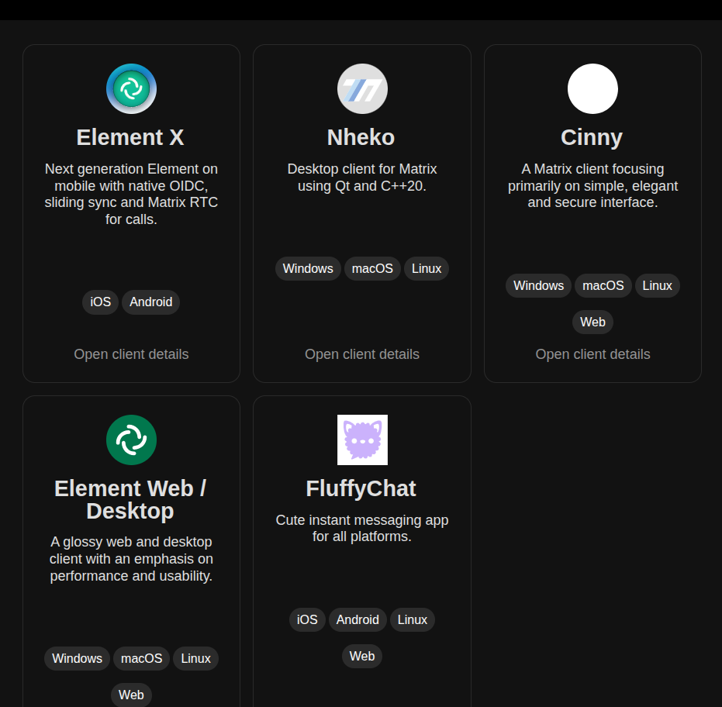Screen dimensions: 722x707
Task: Open client details for Nheko
Action: point(362,354)
